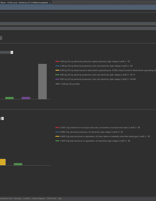Click the partially visible button below the gray header
Viewport: 156px width, 201px height.
[1, 38]
